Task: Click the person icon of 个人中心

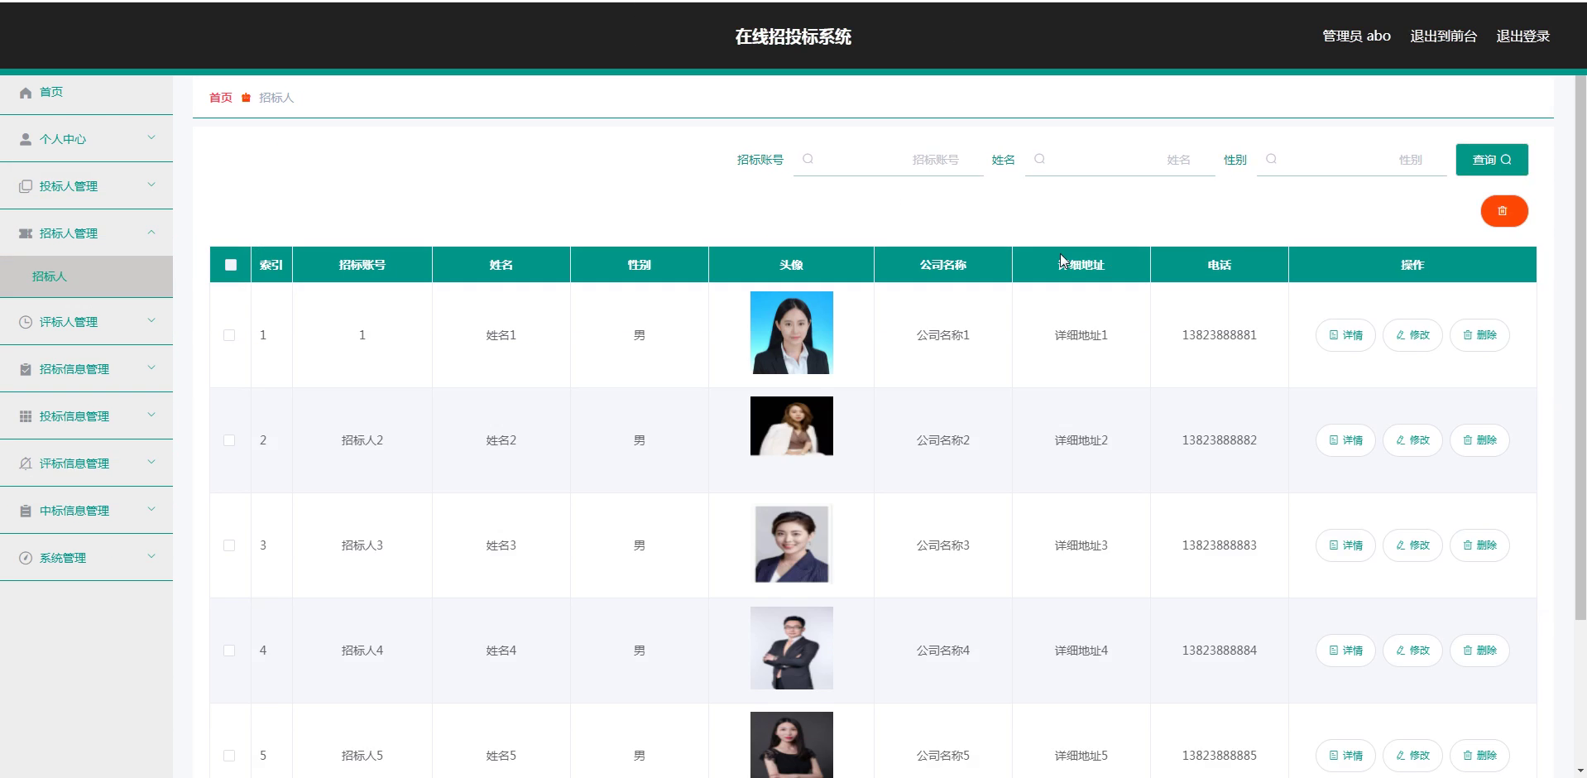Action: 26,139
